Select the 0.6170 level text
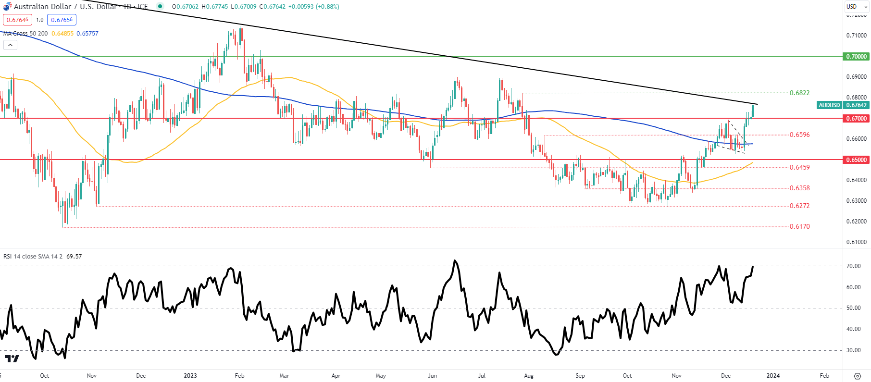 799,226
